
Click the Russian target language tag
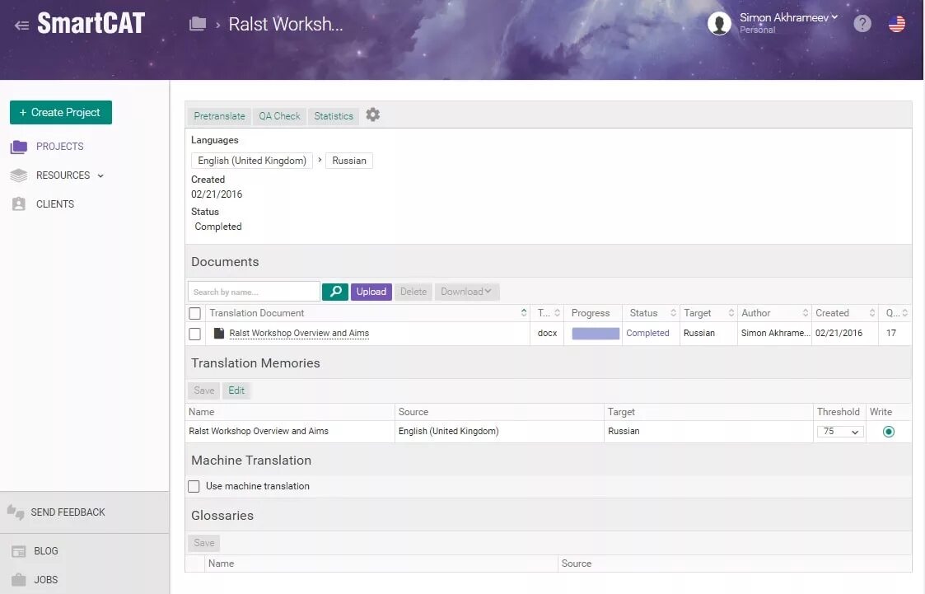point(349,161)
